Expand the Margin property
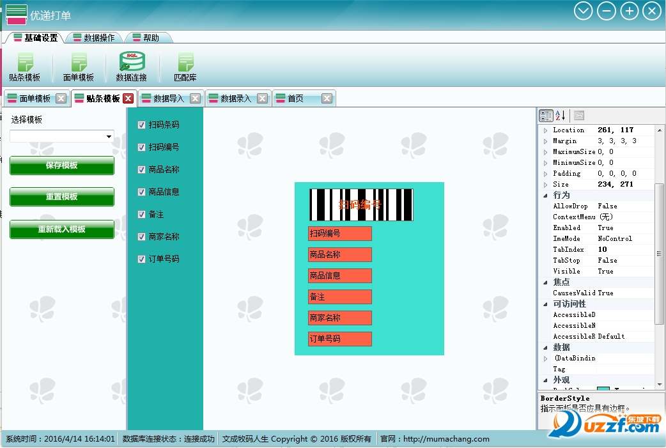This screenshot has height=448, width=666. (x=546, y=141)
